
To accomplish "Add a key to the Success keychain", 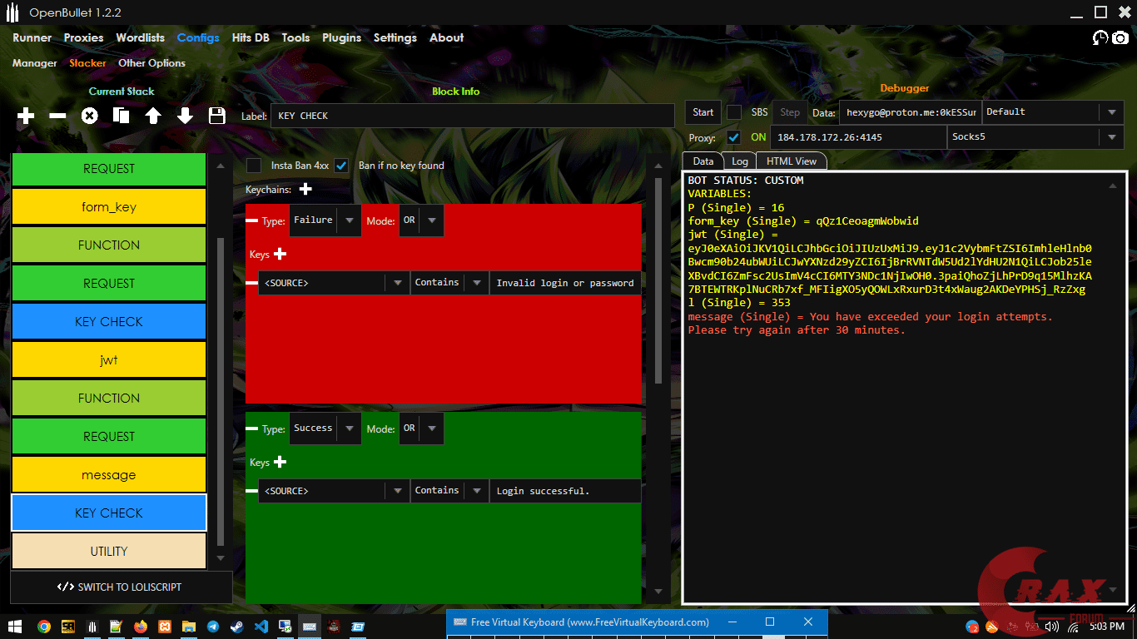I will click(x=280, y=462).
